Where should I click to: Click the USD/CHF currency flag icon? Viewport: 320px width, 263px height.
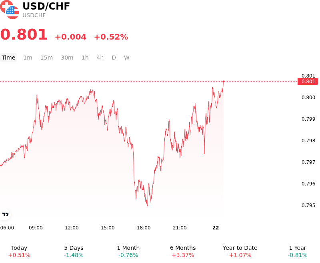click(x=10, y=10)
